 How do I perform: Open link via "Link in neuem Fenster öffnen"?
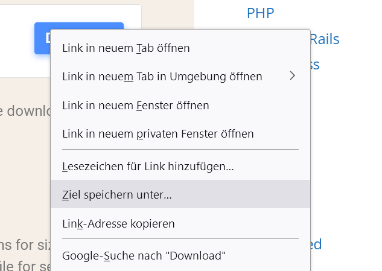136,106
